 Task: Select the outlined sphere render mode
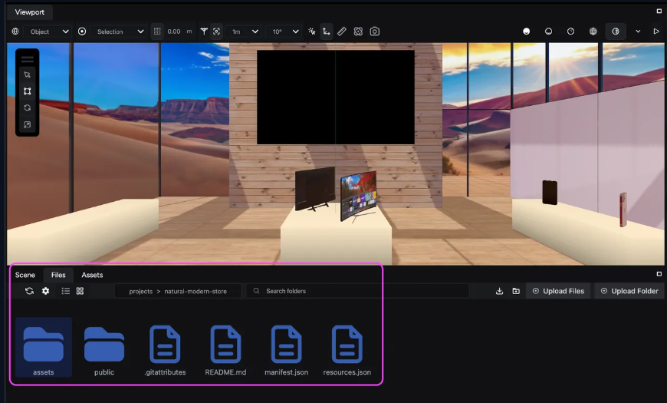click(x=571, y=31)
